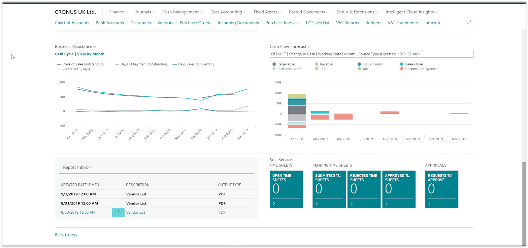Viewport: 528px width, 248px height.
Task: Expand the Posted Documents menu
Action: (309, 12)
